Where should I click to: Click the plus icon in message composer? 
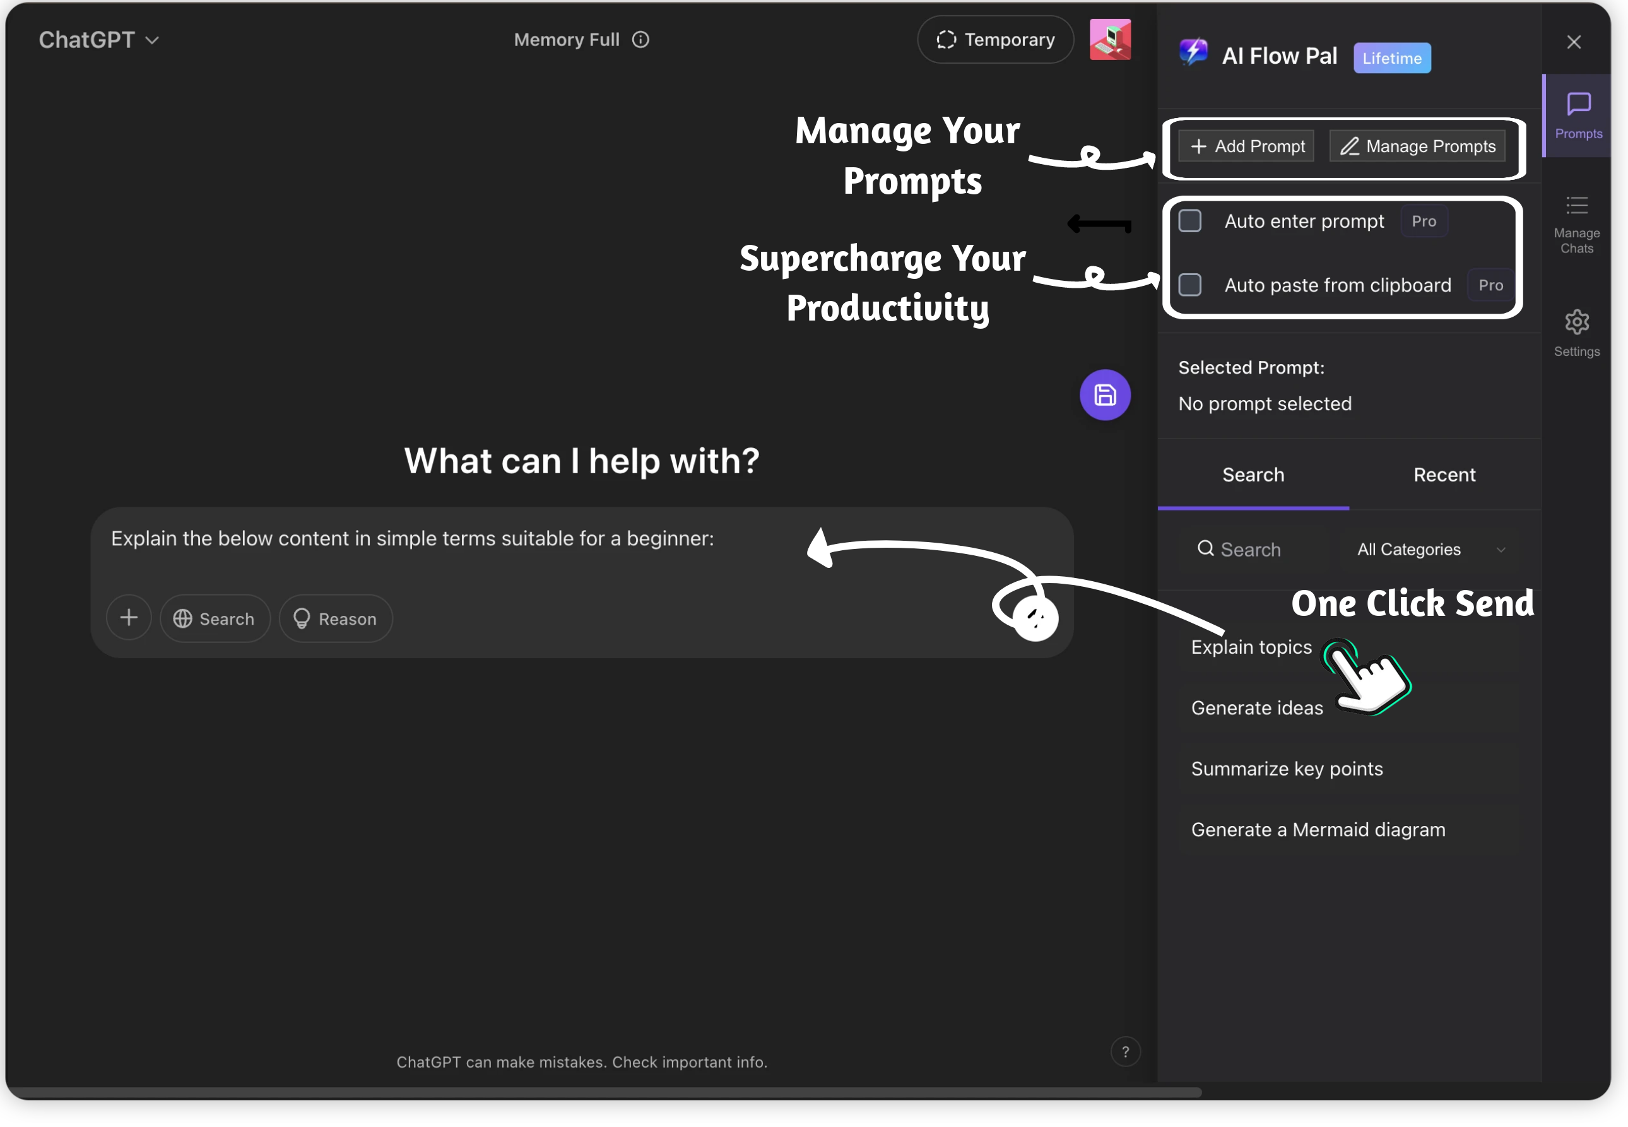pos(129,617)
